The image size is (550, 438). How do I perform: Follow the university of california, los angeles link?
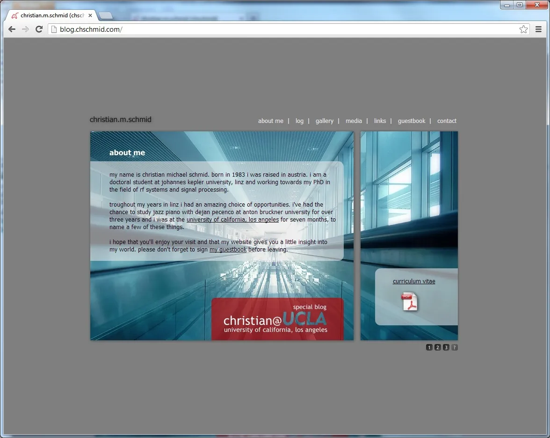pos(232,220)
